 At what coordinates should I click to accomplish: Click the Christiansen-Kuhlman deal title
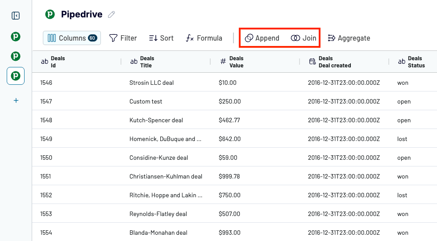[x=166, y=176]
